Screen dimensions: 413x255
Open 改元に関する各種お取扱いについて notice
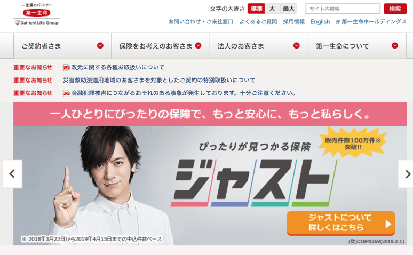click(x=118, y=67)
